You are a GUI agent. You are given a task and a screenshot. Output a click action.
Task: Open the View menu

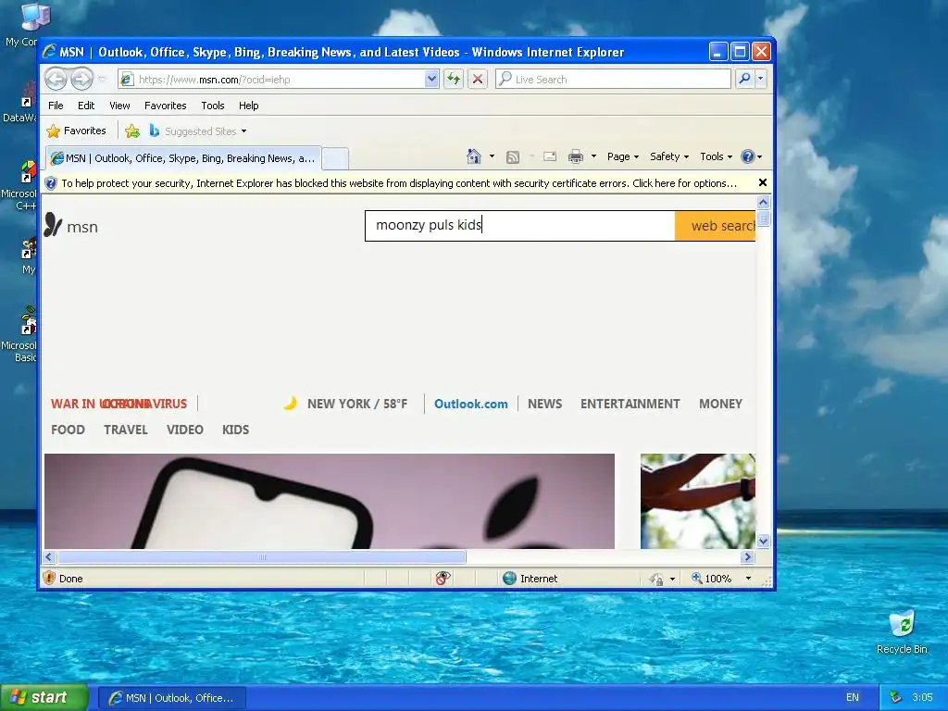point(119,106)
